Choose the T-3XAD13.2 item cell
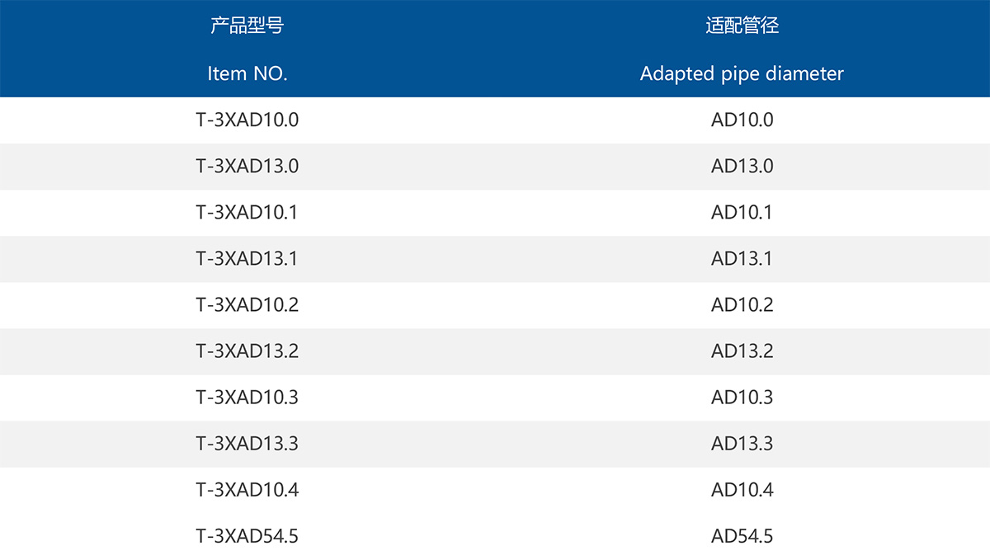 247,351
